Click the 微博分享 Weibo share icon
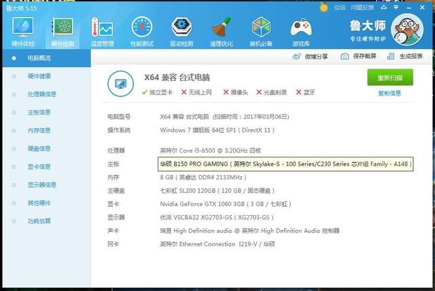 [296, 56]
